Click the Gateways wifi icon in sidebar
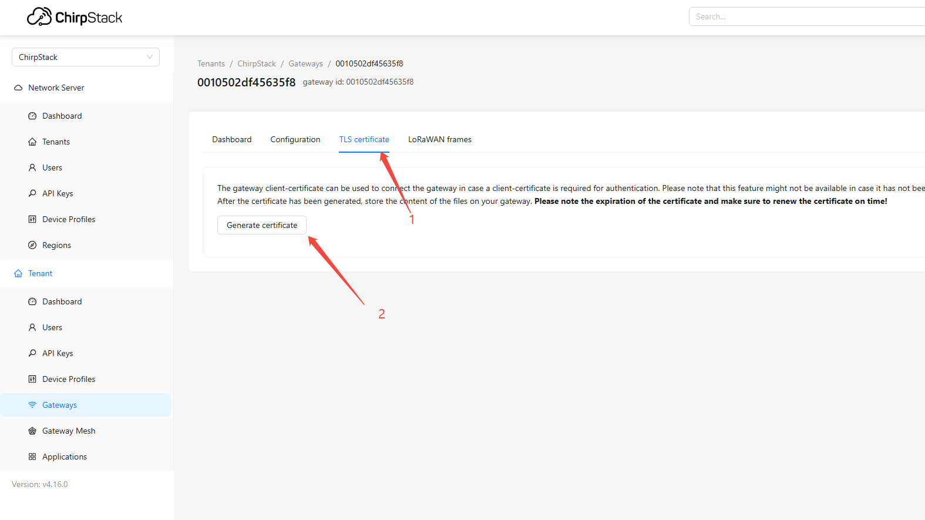The image size is (925, 520). pyautogui.click(x=32, y=405)
